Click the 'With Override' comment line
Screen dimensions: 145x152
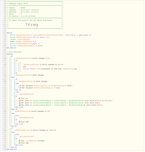click(x=15, y=52)
